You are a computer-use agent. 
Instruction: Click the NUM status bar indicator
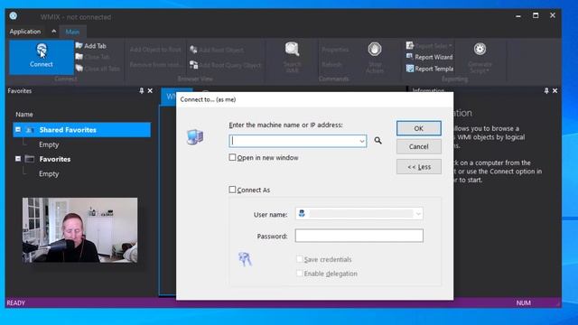click(524, 303)
